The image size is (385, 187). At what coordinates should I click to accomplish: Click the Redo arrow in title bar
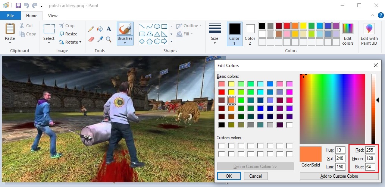tap(35, 5)
